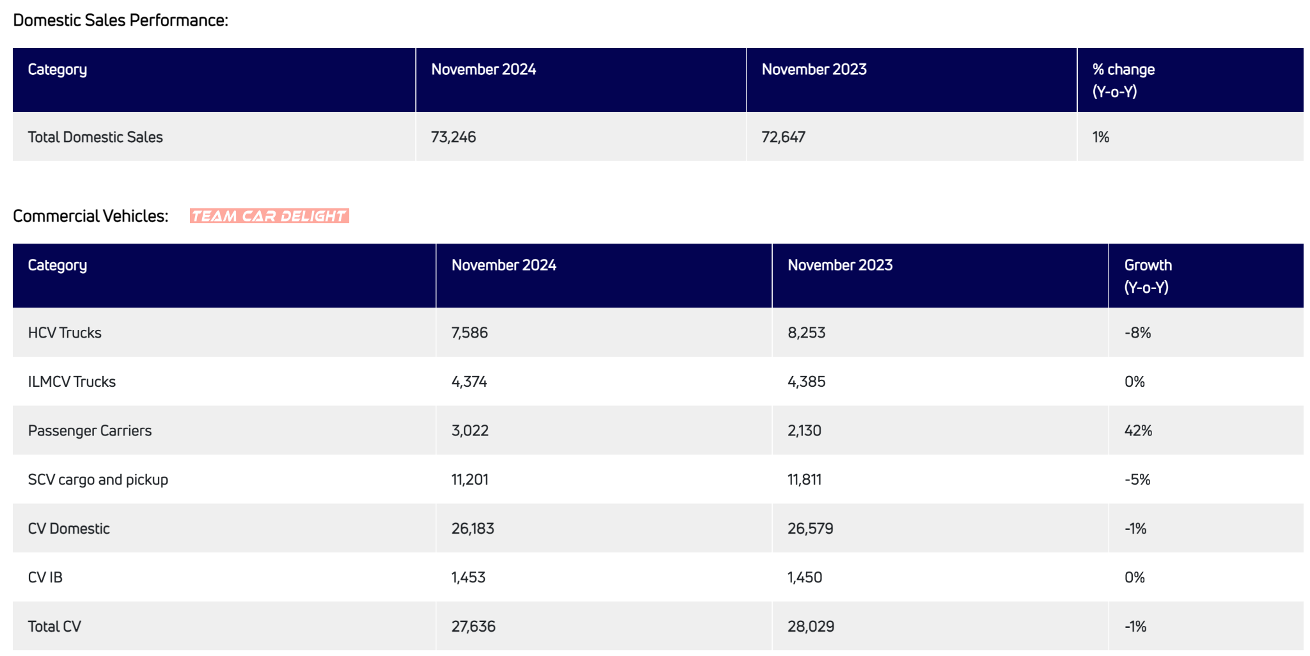Select ILMCV Trucks value 4,374
1310x656 pixels.
pos(470,382)
